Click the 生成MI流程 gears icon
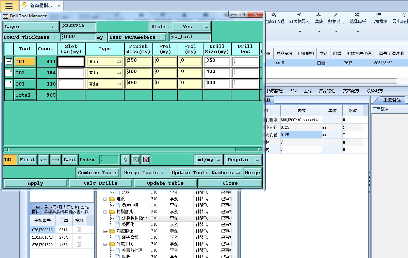The image size is (408, 258). [x=274, y=15]
